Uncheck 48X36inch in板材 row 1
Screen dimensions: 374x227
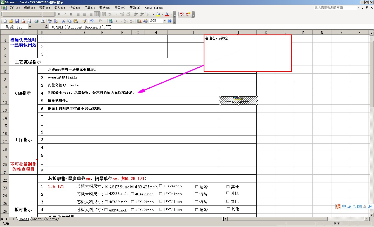pyautogui.click(x=106, y=186)
